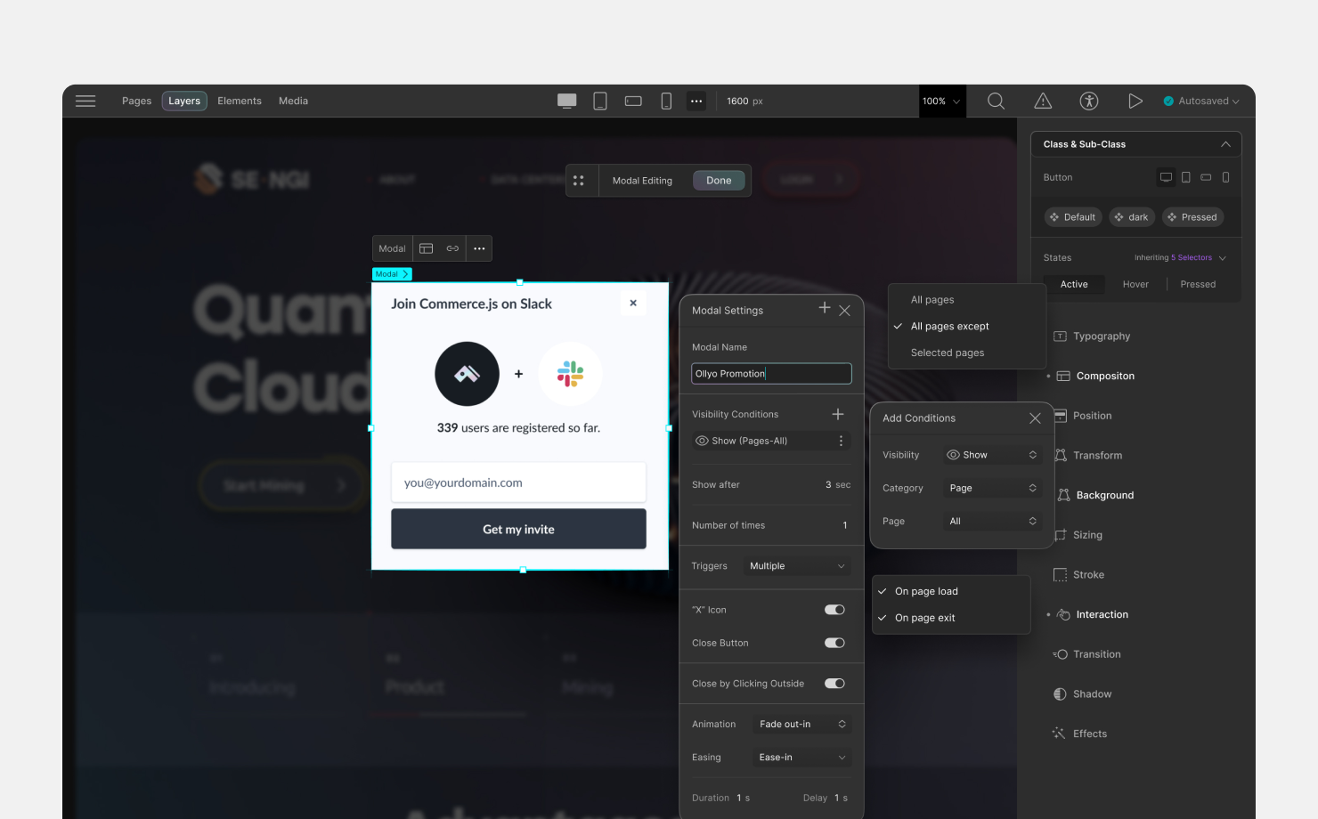Open the hamburger menu icon

[x=85, y=101]
